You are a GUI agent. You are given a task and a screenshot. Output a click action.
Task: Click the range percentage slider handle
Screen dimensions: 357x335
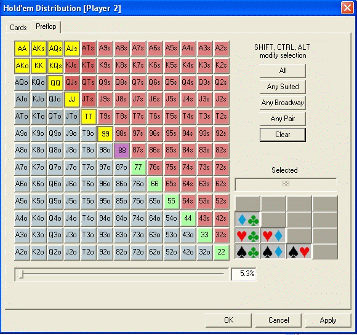point(21,274)
